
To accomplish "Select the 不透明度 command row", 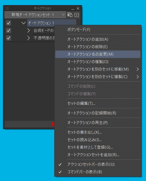I will [x=43, y=38].
